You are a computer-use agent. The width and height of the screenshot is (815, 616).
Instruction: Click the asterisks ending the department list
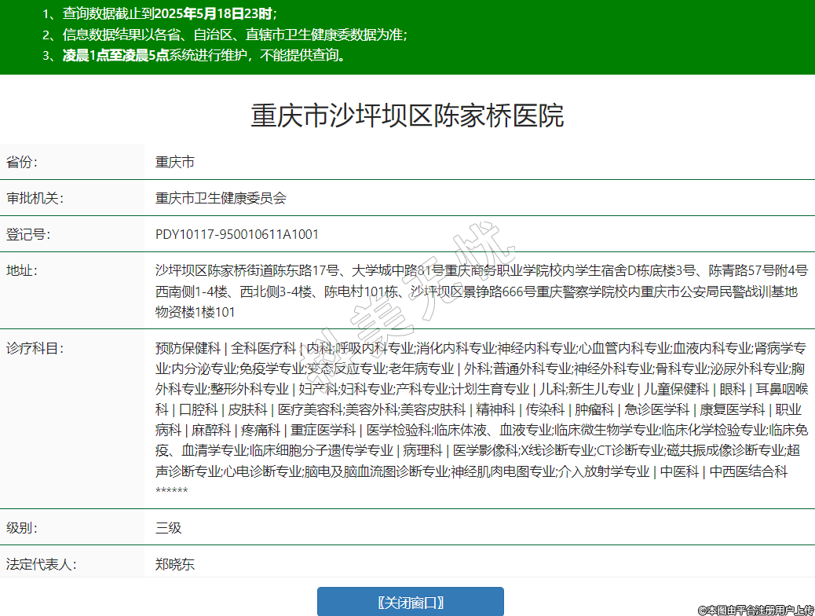click(x=171, y=492)
